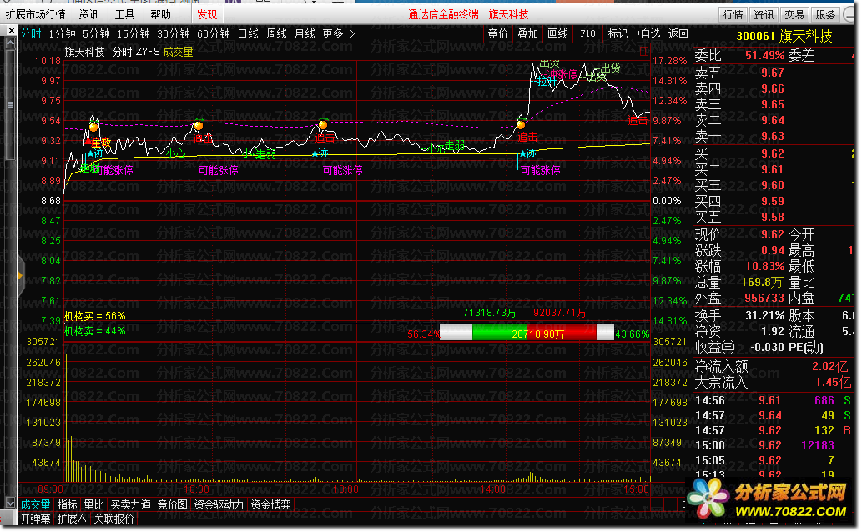Screen dimensions: 862x532
Task: Click the red segment of capital flow bar
Action: pos(562,332)
